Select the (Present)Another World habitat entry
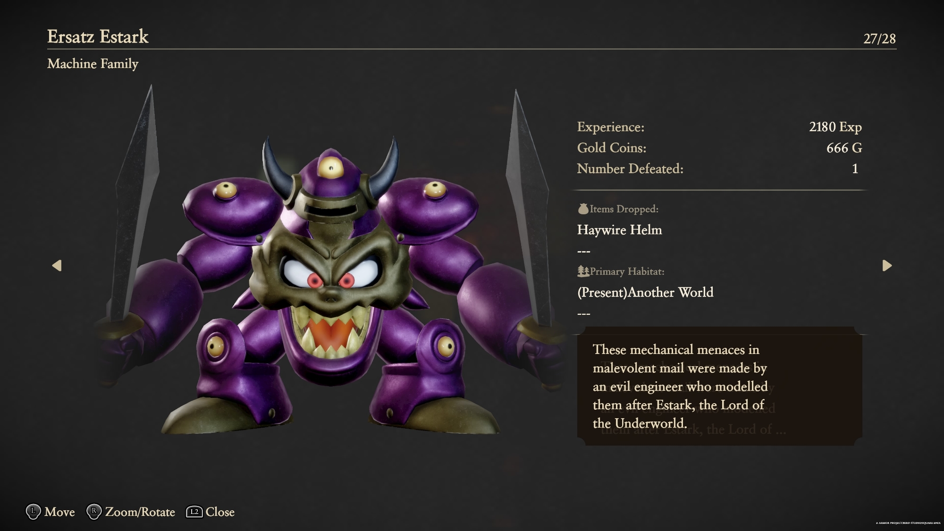 pyautogui.click(x=645, y=292)
